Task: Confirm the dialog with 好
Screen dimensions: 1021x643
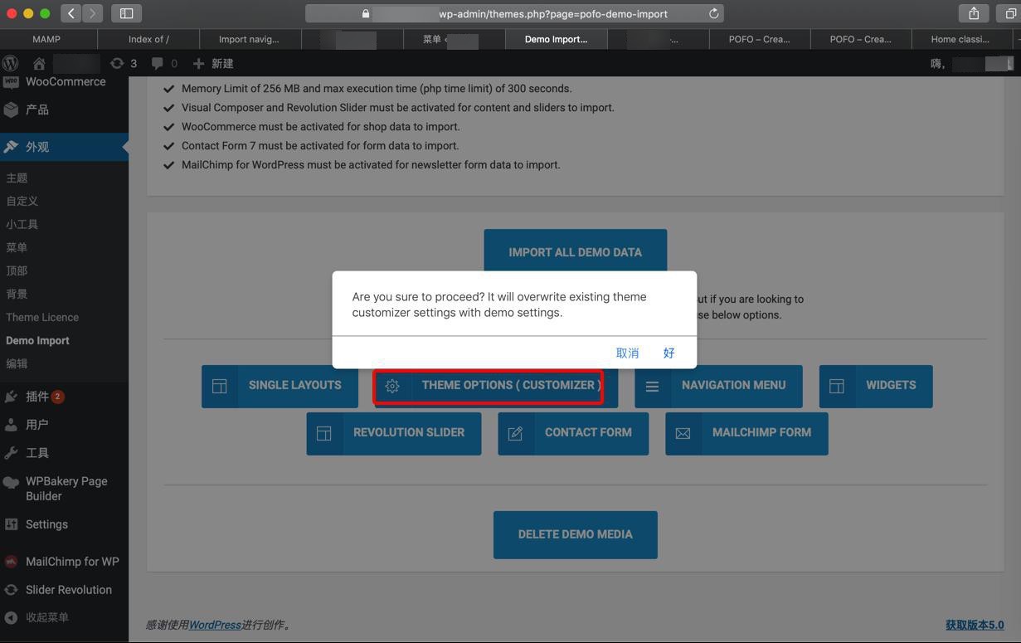Action: (x=669, y=353)
